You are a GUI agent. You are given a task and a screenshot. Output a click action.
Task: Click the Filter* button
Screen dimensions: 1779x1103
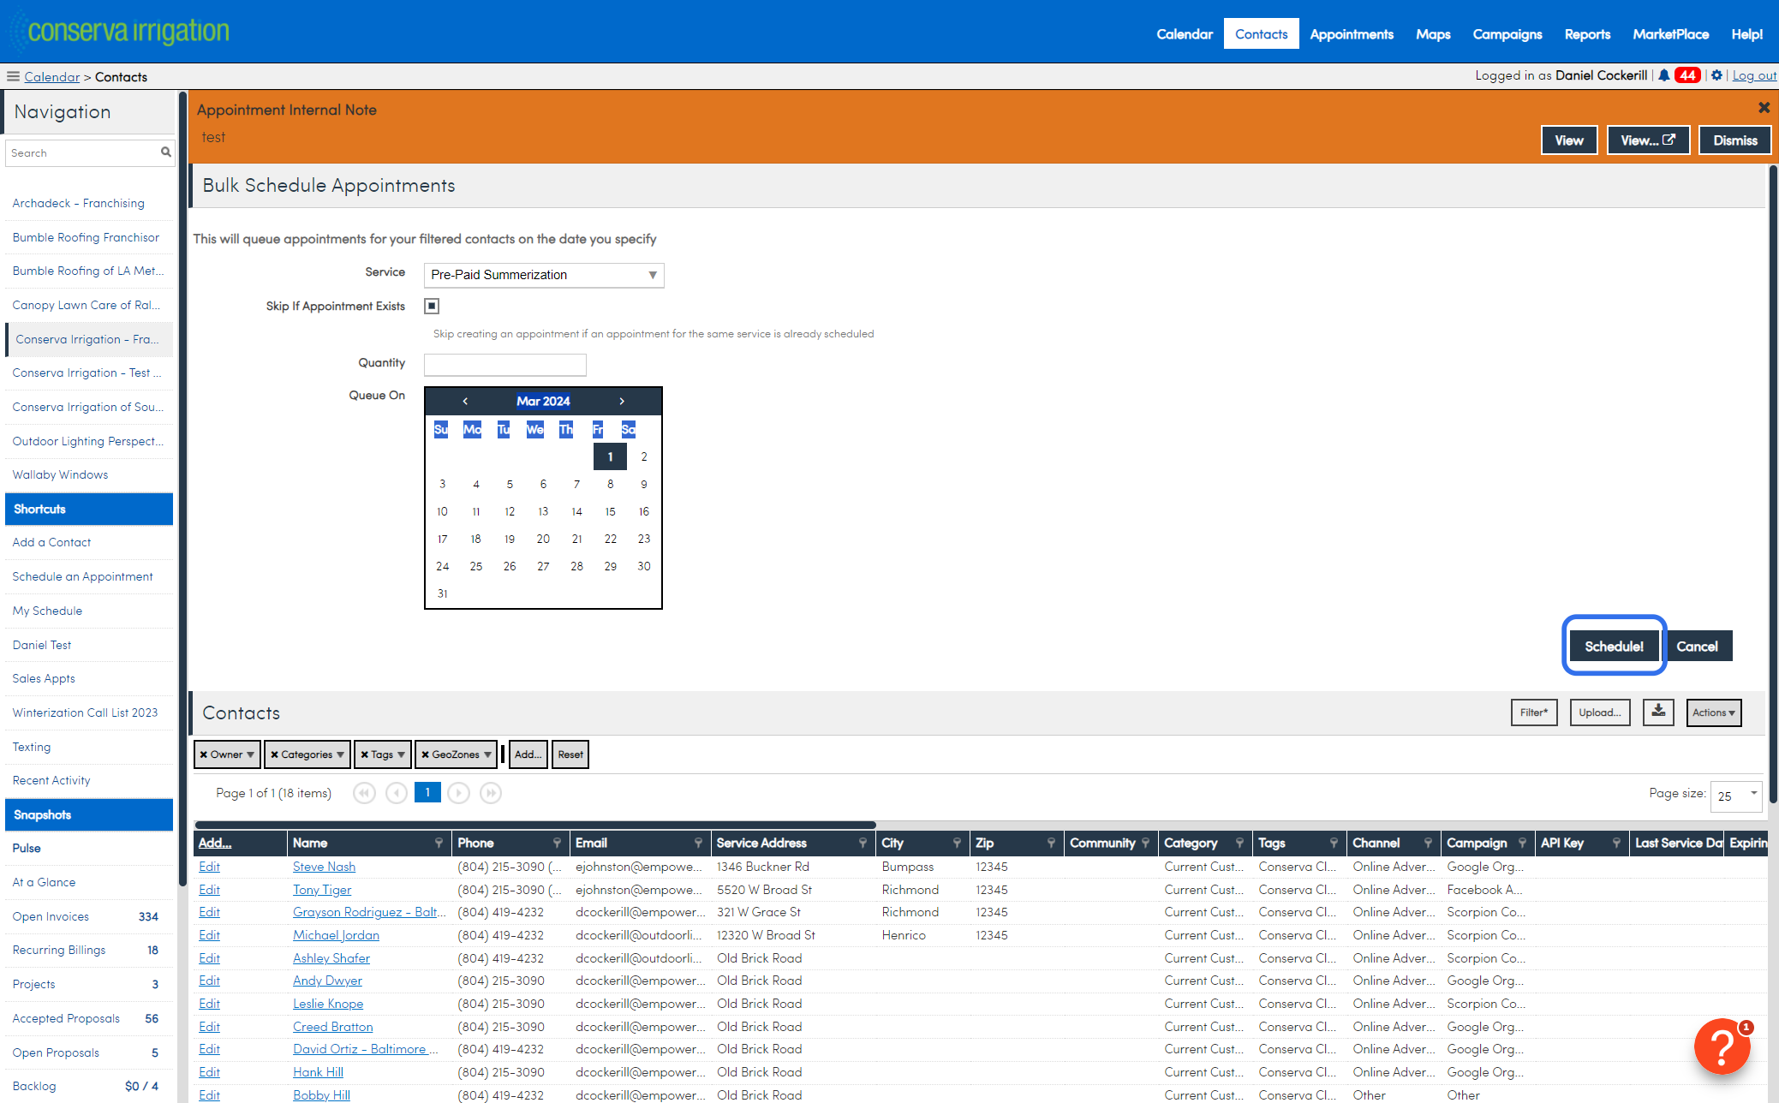1533,712
